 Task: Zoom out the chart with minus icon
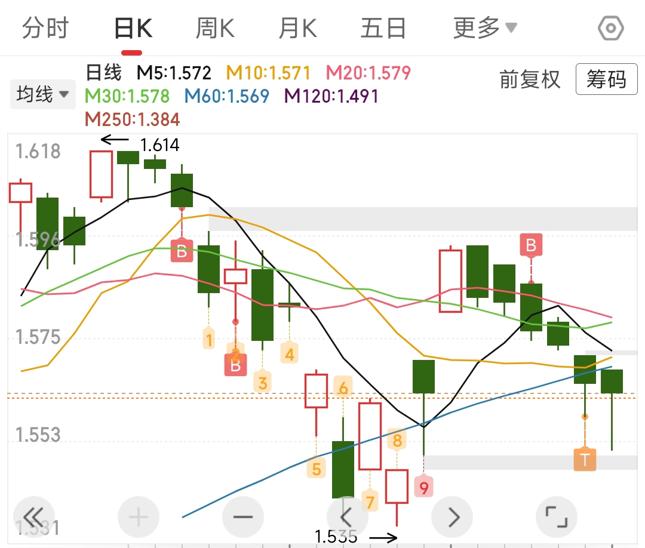point(243,517)
